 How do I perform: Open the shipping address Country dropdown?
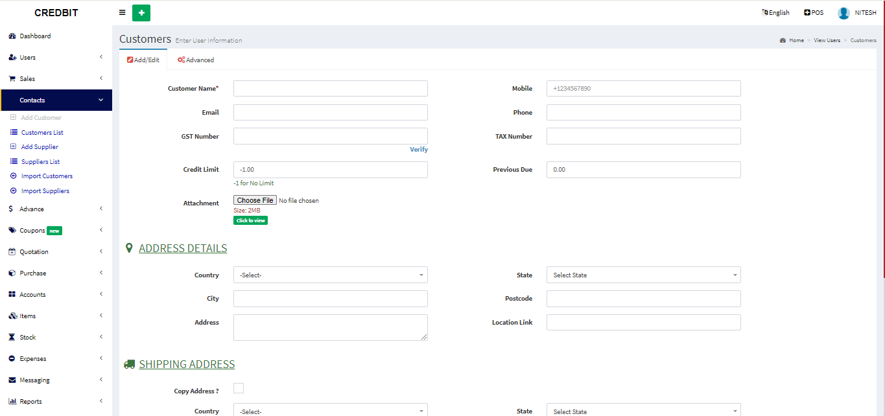331,410
